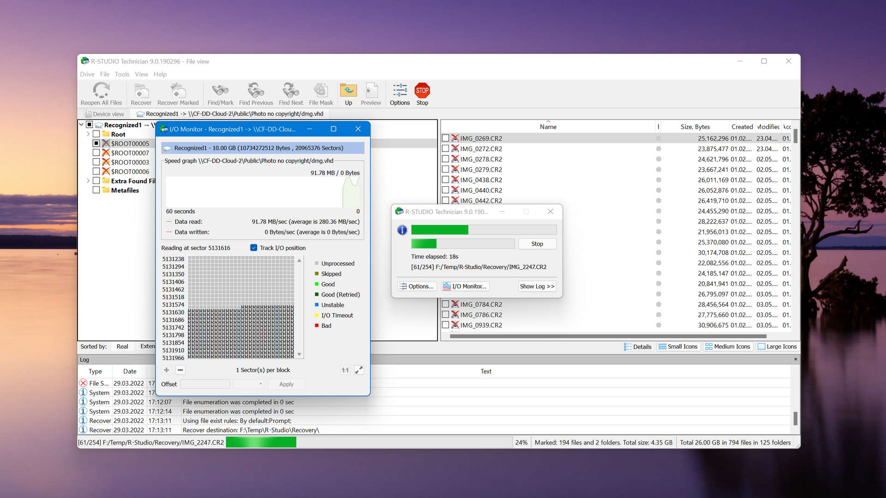Image resolution: width=886 pixels, height=498 pixels.
Task: Reset sector map to 1:1 scale
Action: tap(345, 370)
